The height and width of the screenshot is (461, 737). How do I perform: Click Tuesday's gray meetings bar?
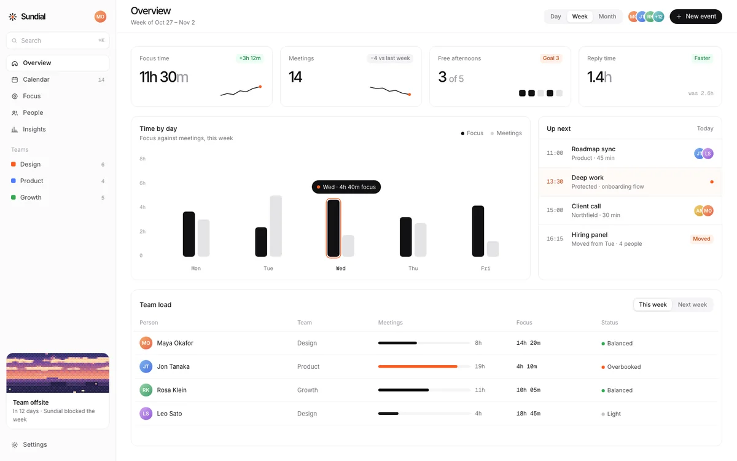click(x=276, y=226)
